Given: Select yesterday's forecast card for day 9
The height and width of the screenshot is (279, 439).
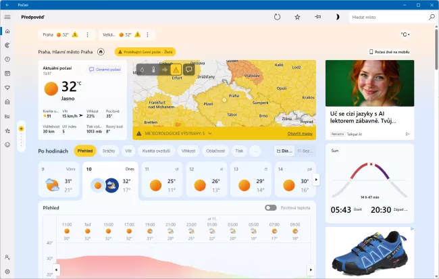Looking at the screenshot, I should pos(59,180).
